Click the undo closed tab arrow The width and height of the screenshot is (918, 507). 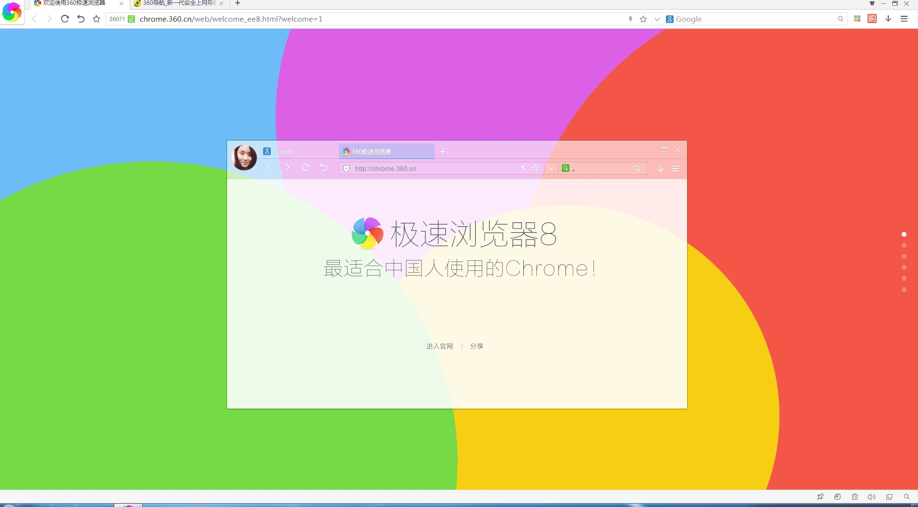point(81,19)
